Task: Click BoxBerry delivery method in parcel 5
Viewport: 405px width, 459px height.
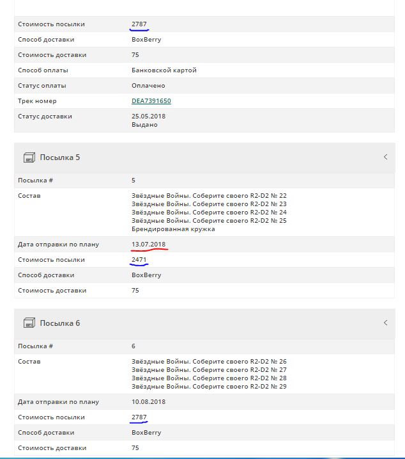Action: pos(146,275)
